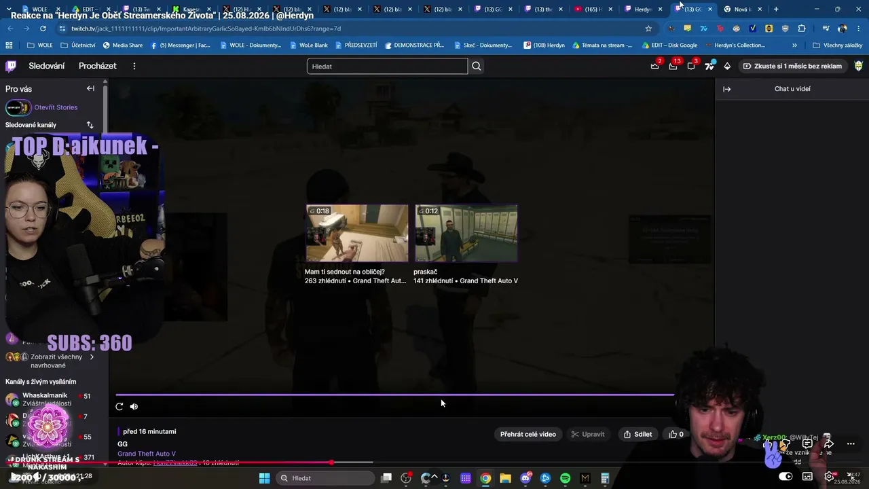Expand Zobrazit všechny navrhované arrow
The width and height of the screenshot is (869, 489).
[x=92, y=357]
